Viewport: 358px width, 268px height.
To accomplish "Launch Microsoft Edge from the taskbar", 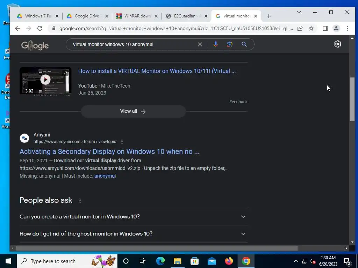I will [x=160, y=261].
